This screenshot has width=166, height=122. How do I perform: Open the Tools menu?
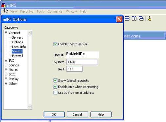pos(40,11)
